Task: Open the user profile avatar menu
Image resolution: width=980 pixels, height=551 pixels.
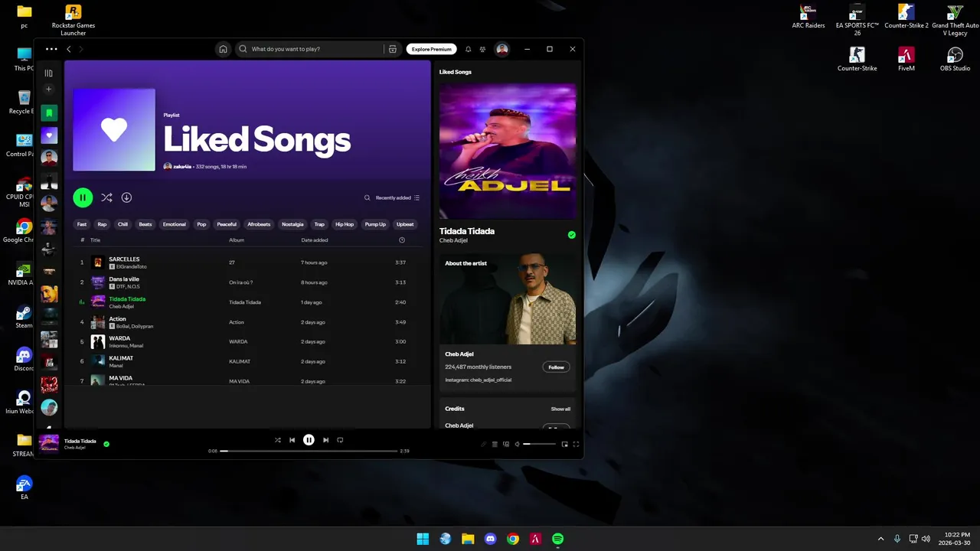Action: point(502,49)
